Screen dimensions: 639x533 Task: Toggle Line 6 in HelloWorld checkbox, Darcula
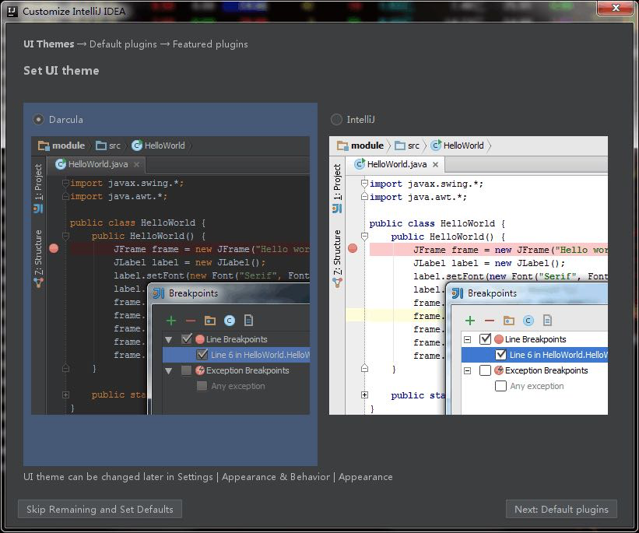click(x=202, y=355)
